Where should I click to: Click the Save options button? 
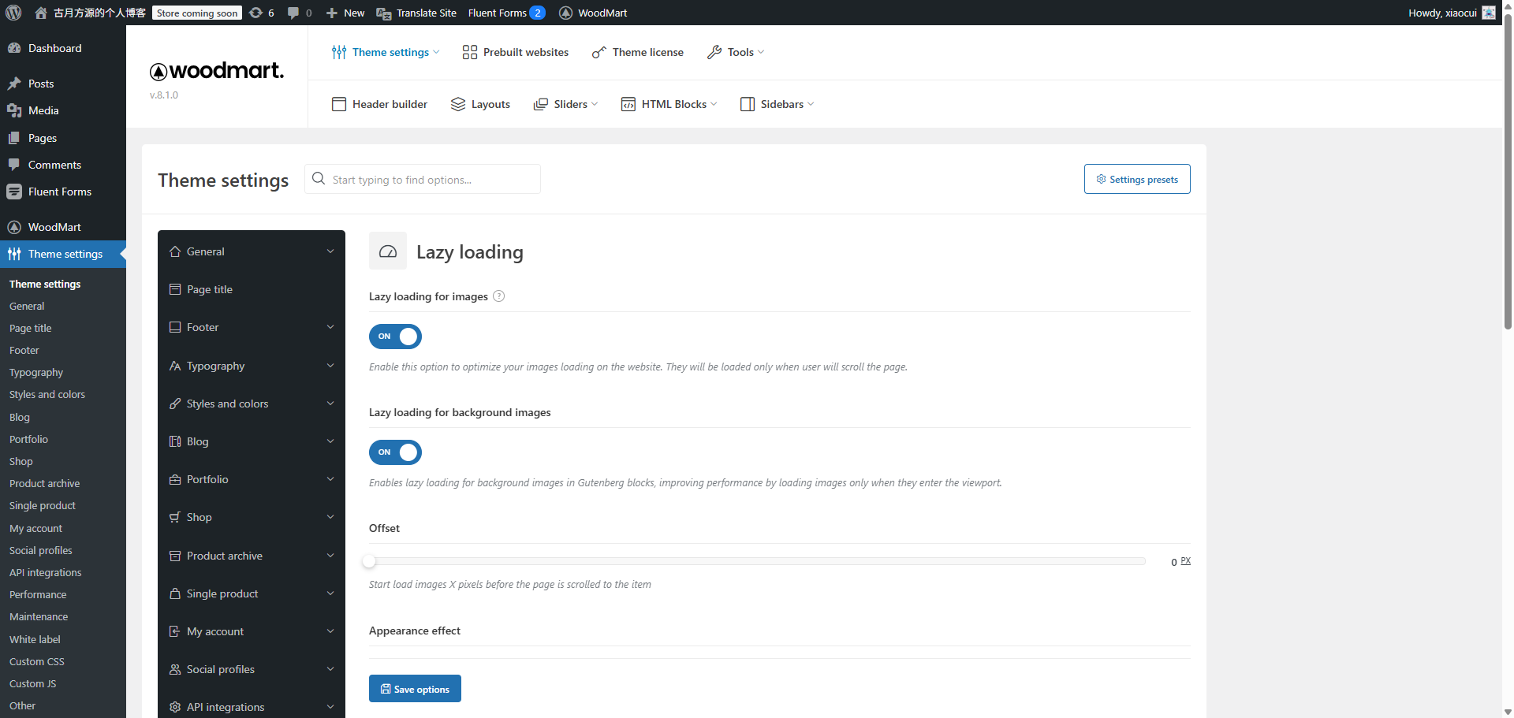pos(415,689)
